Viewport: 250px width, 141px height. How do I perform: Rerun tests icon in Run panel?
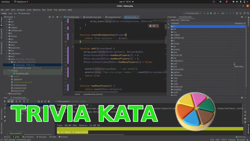coord(5,101)
